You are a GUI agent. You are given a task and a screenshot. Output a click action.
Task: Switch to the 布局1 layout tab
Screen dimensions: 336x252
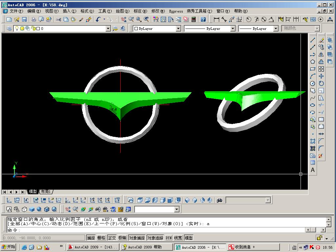pos(46,192)
